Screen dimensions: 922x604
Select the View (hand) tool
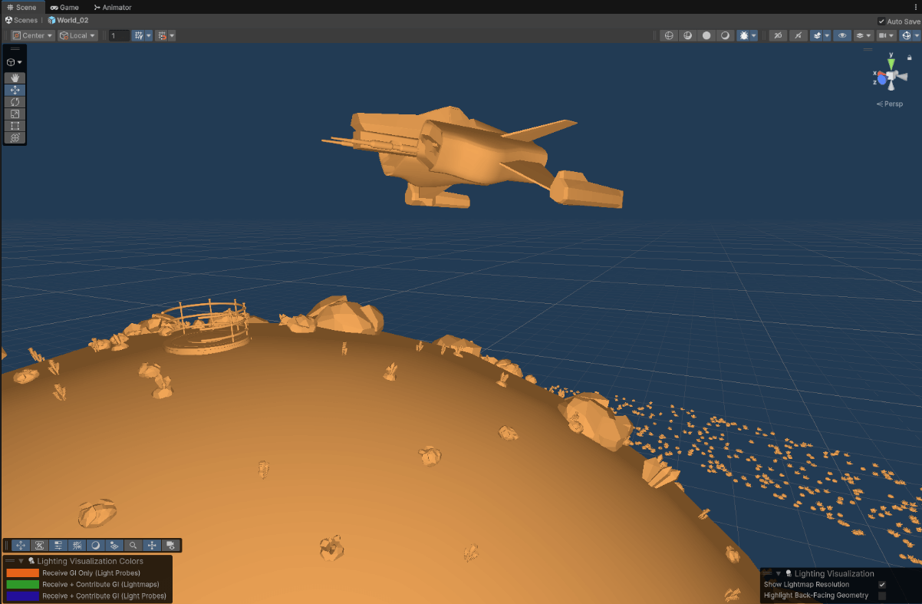coord(15,77)
